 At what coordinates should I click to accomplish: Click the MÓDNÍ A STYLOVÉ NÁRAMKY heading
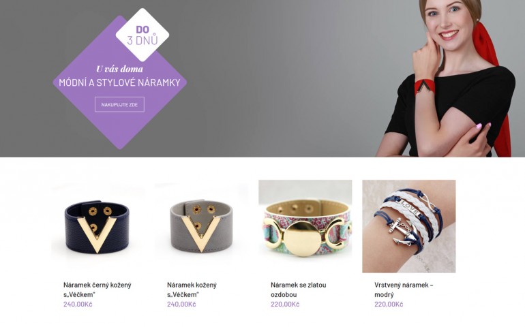pos(119,82)
